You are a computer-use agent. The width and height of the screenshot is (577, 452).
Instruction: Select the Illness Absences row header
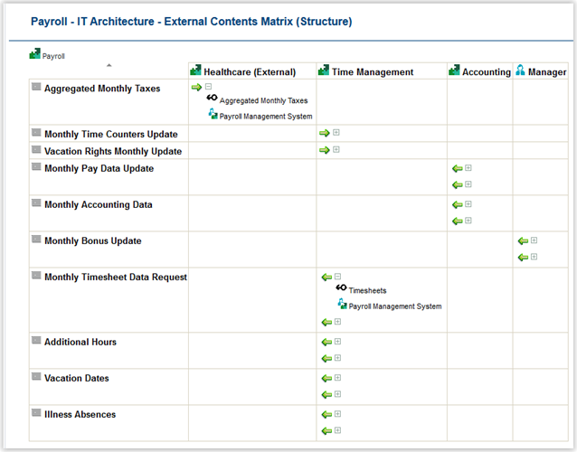click(x=80, y=415)
